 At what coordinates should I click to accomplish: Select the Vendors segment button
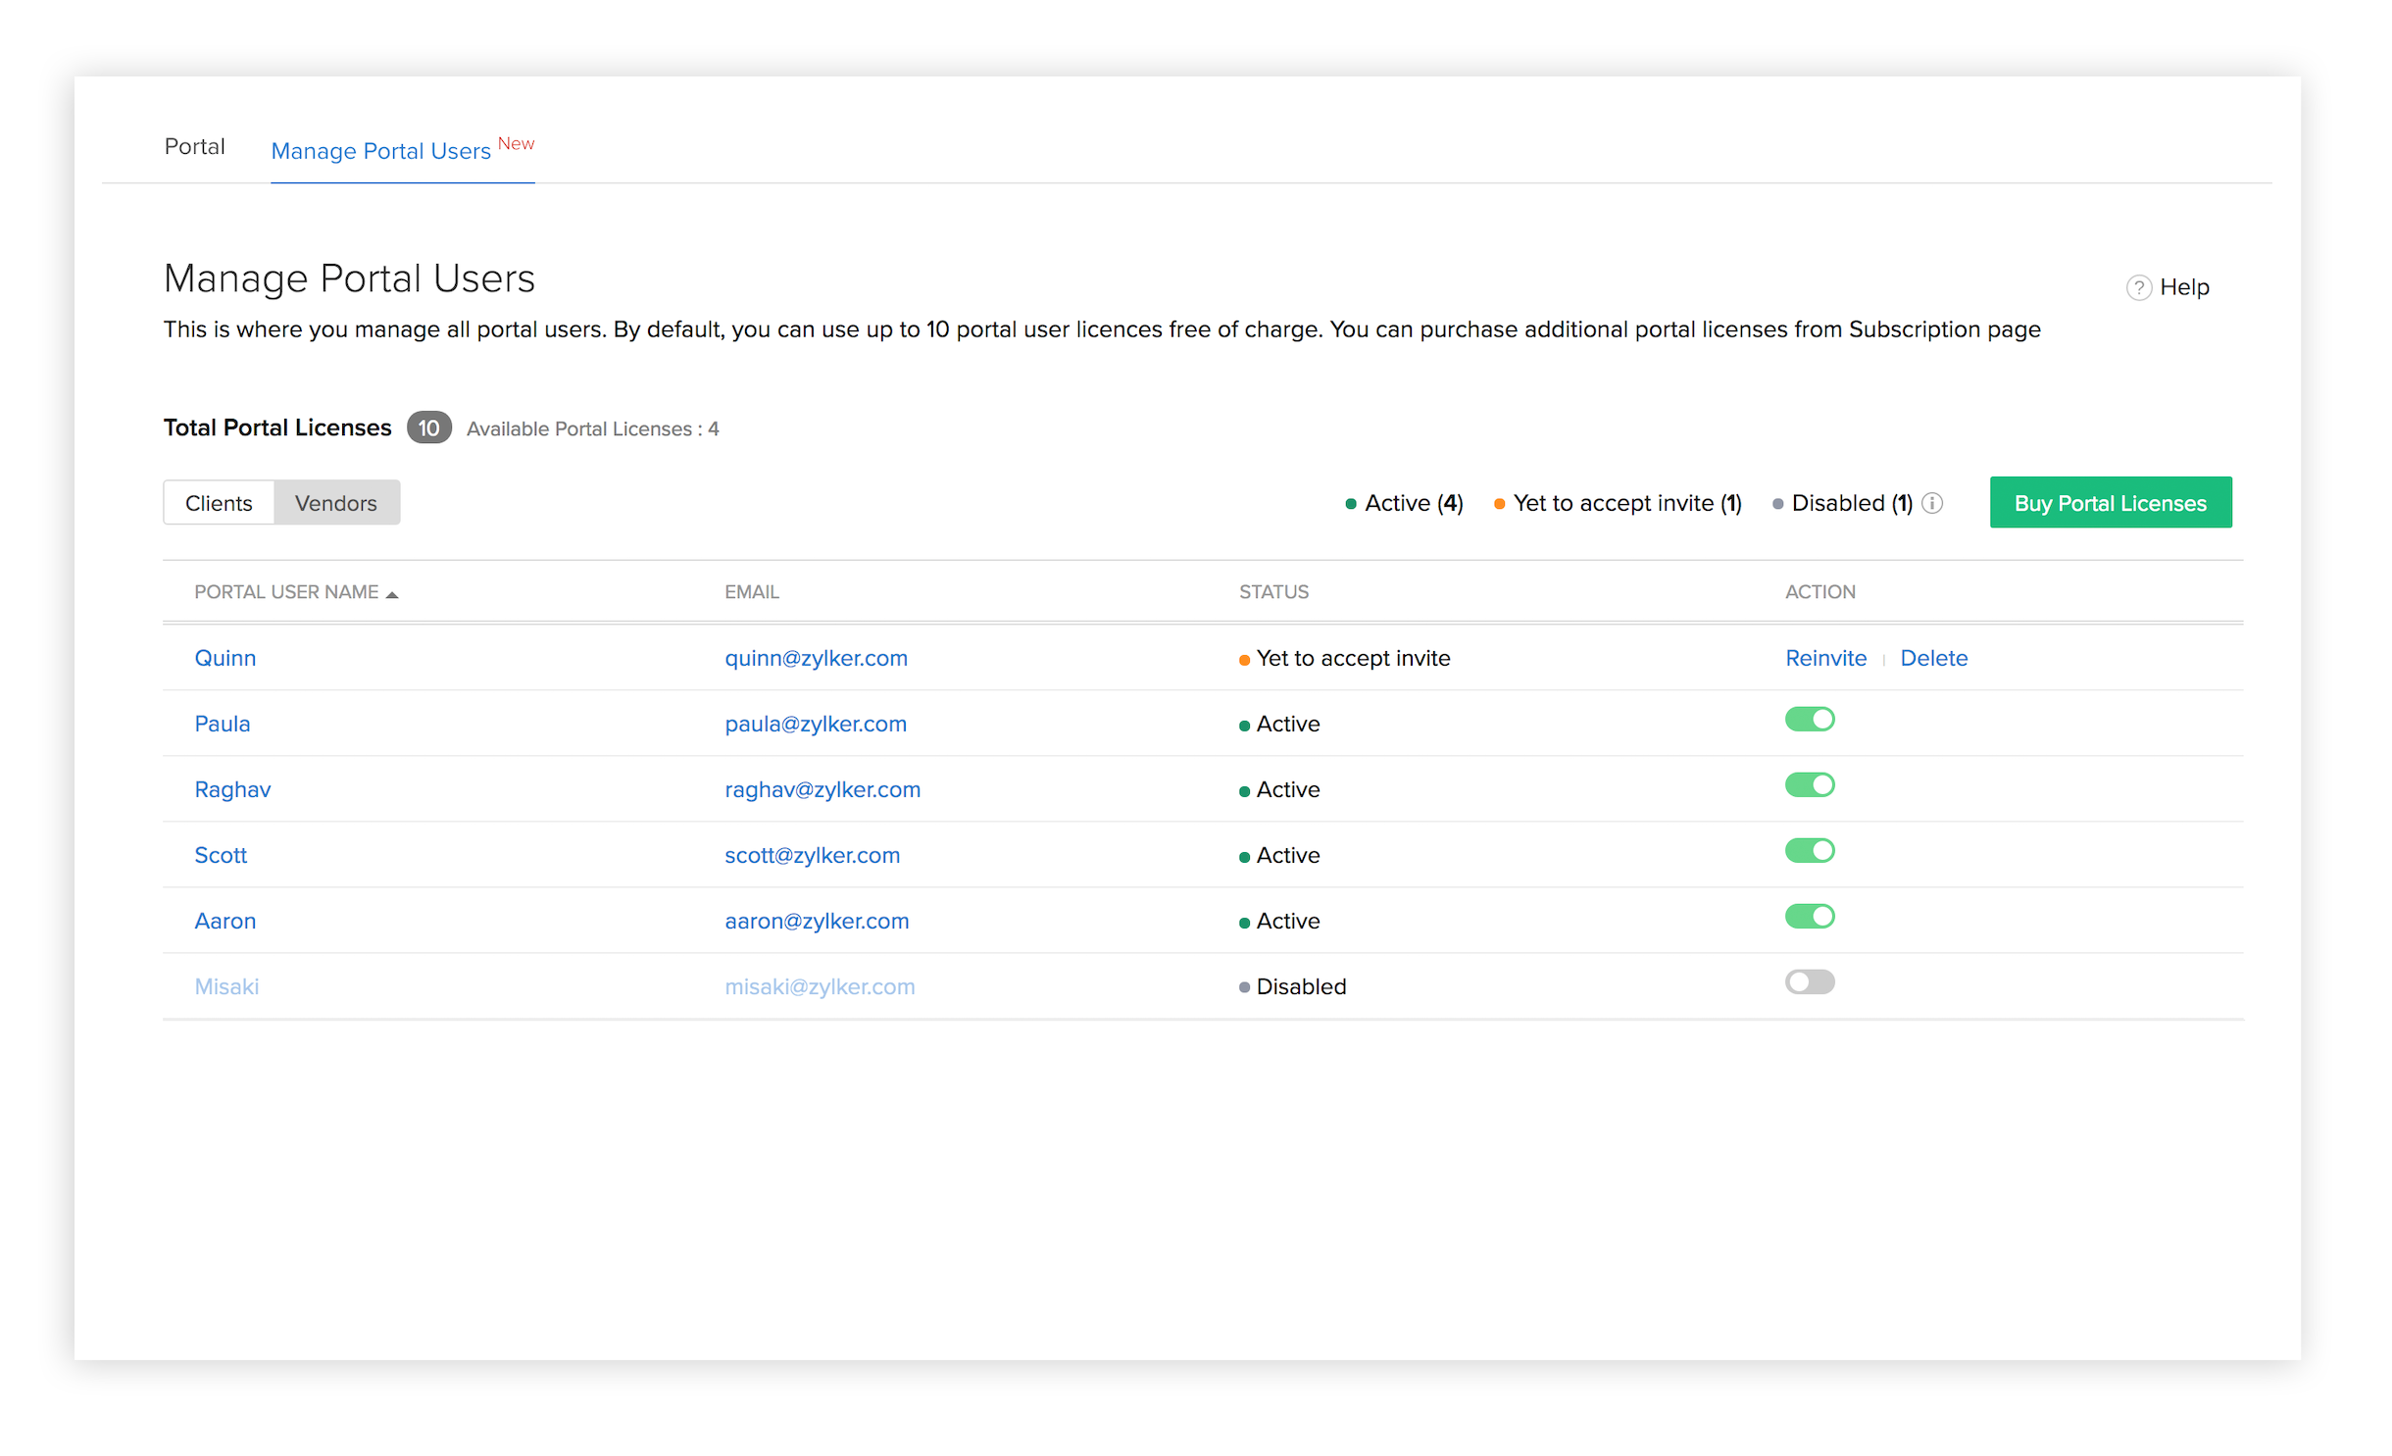(x=335, y=503)
